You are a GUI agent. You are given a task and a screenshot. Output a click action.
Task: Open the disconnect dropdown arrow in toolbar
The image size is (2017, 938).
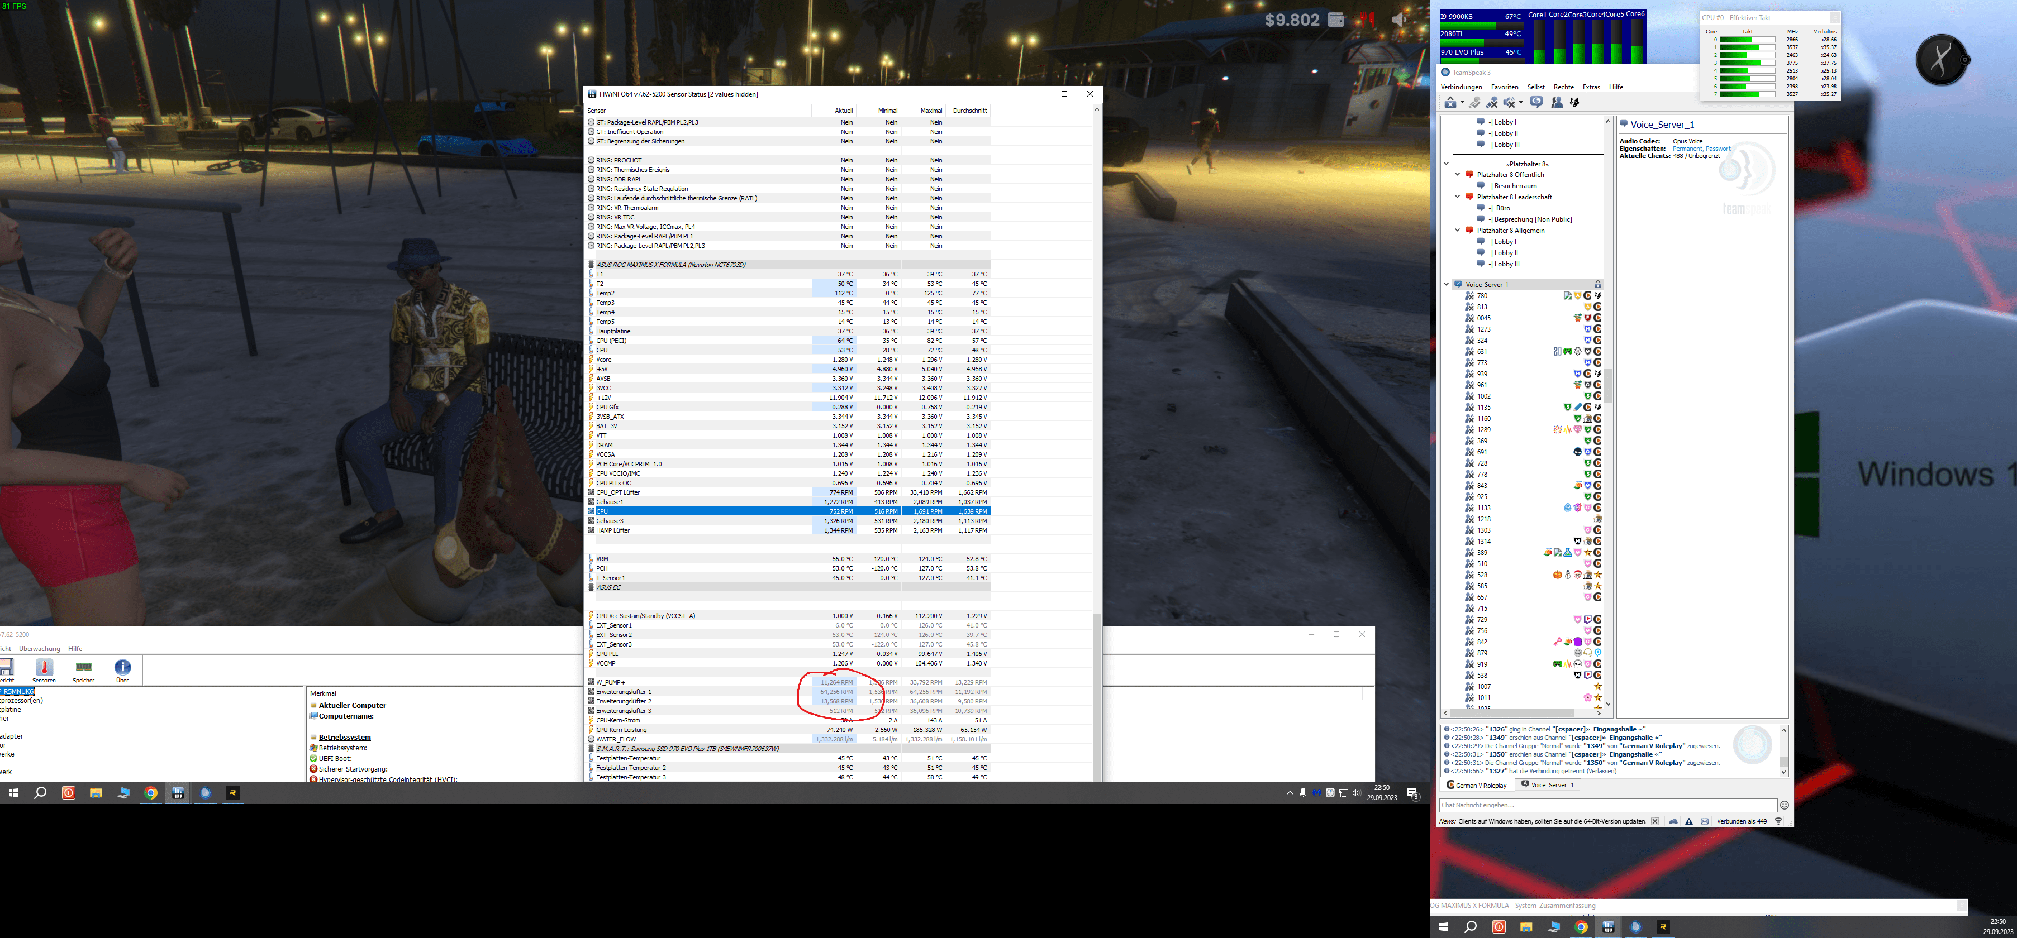pos(1463,103)
